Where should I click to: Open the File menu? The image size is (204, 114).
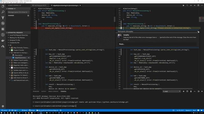1,3
